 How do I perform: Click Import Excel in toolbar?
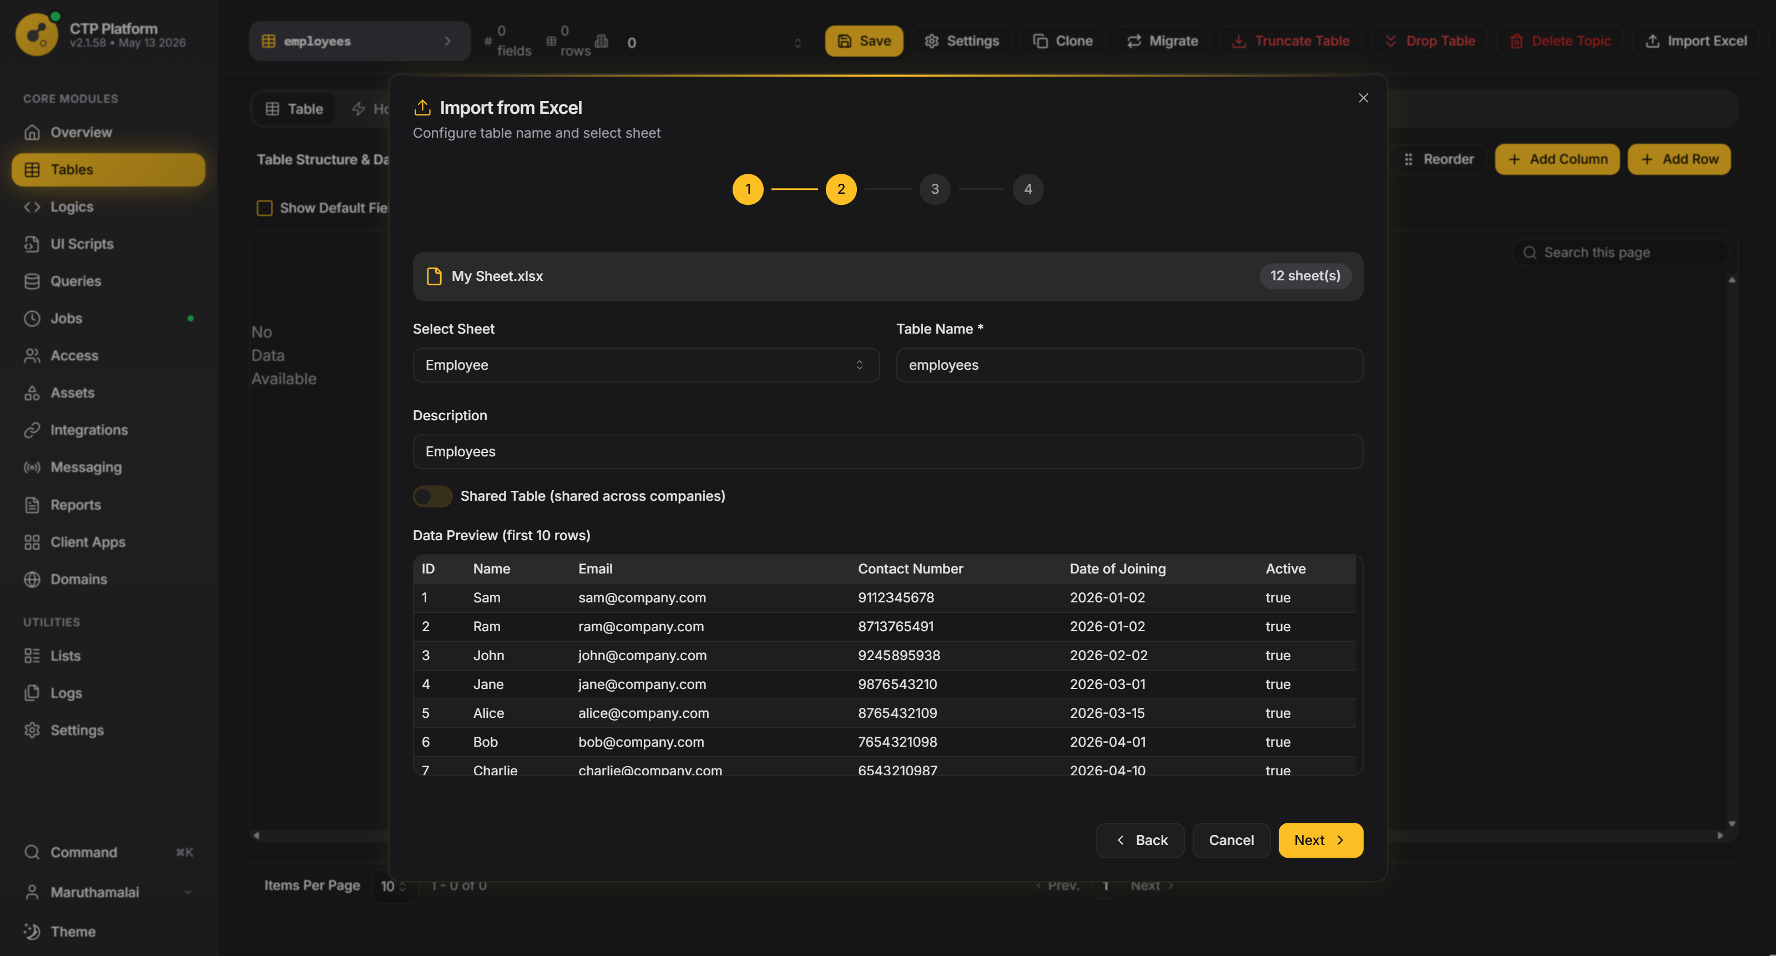[x=1696, y=41]
